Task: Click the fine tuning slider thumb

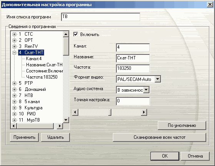Action: (109, 112)
